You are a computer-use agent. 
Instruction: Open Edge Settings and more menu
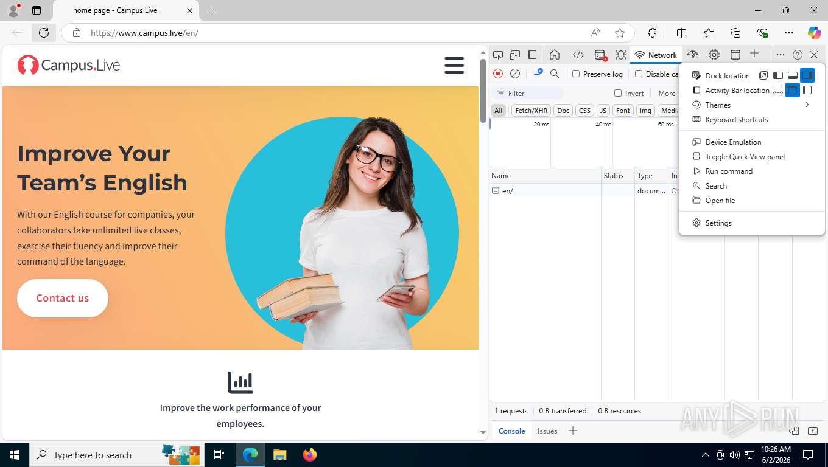pos(789,33)
